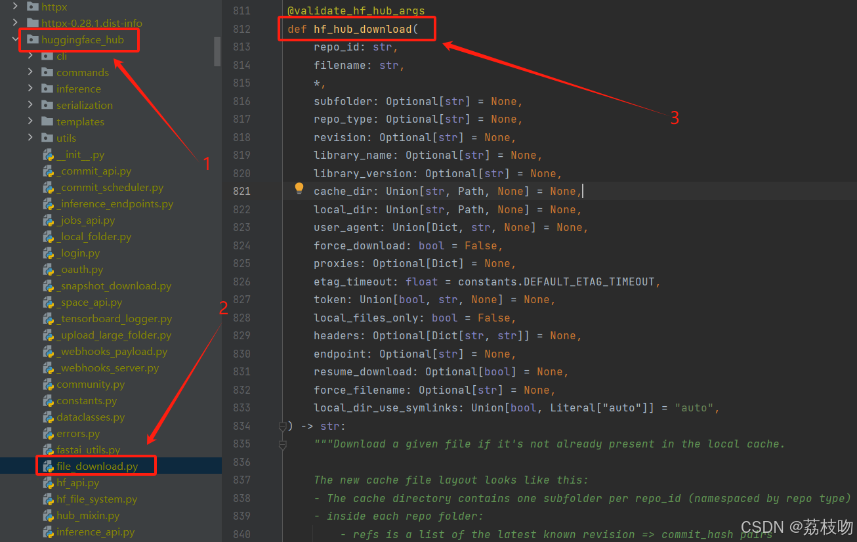Viewport: 857px width, 542px height.
Task: Click the Python icon of dataclasses.py
Action: [x=49, y=417]
